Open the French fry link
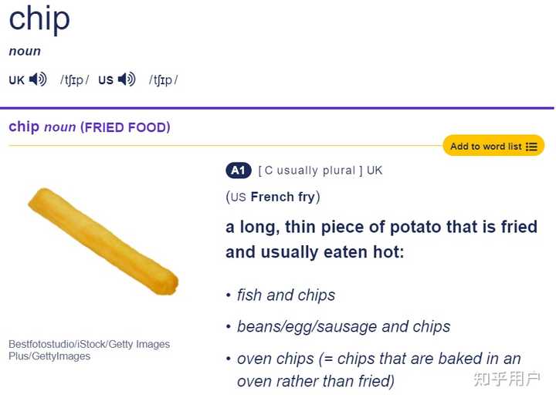This screenshot has height=398, width=556. click(283, 197)
